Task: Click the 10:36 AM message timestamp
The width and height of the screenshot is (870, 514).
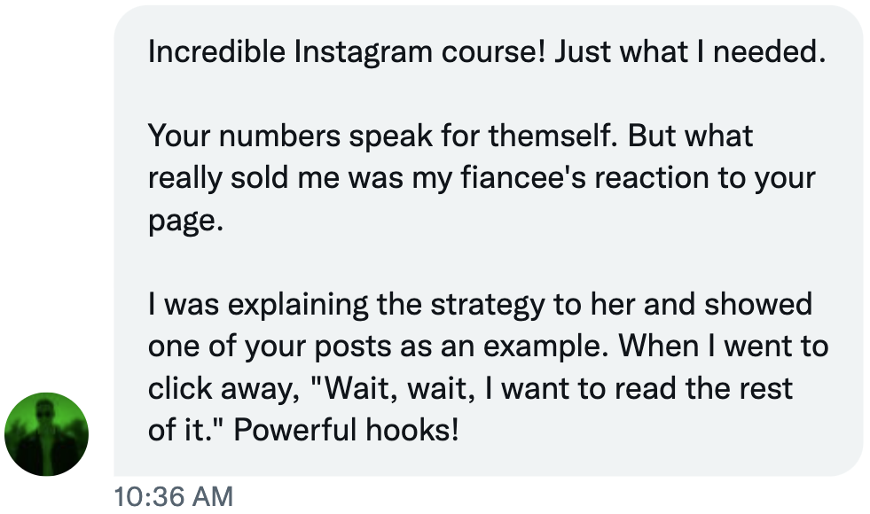Action: pos(173,497)
